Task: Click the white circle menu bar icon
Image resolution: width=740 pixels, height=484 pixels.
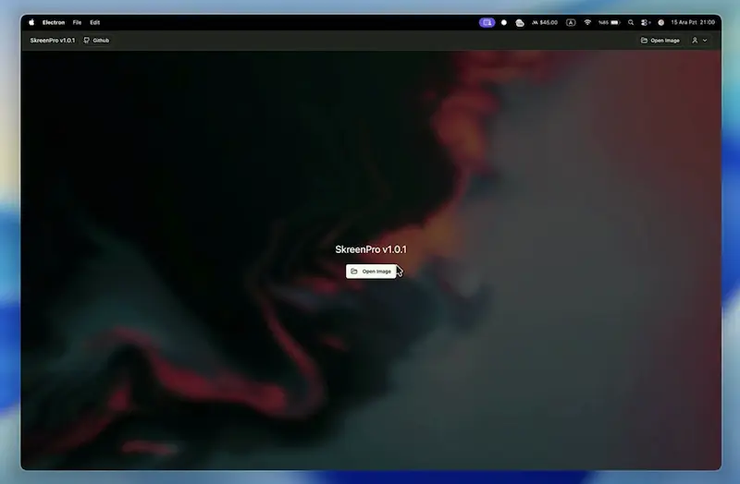Action: pyautogui.click(x=504, y=22)
